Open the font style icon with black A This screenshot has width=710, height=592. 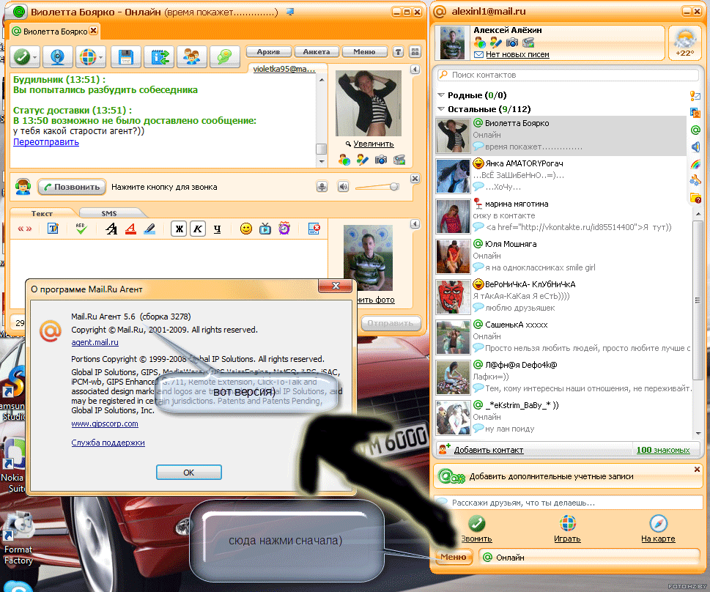tap(111, 229)
